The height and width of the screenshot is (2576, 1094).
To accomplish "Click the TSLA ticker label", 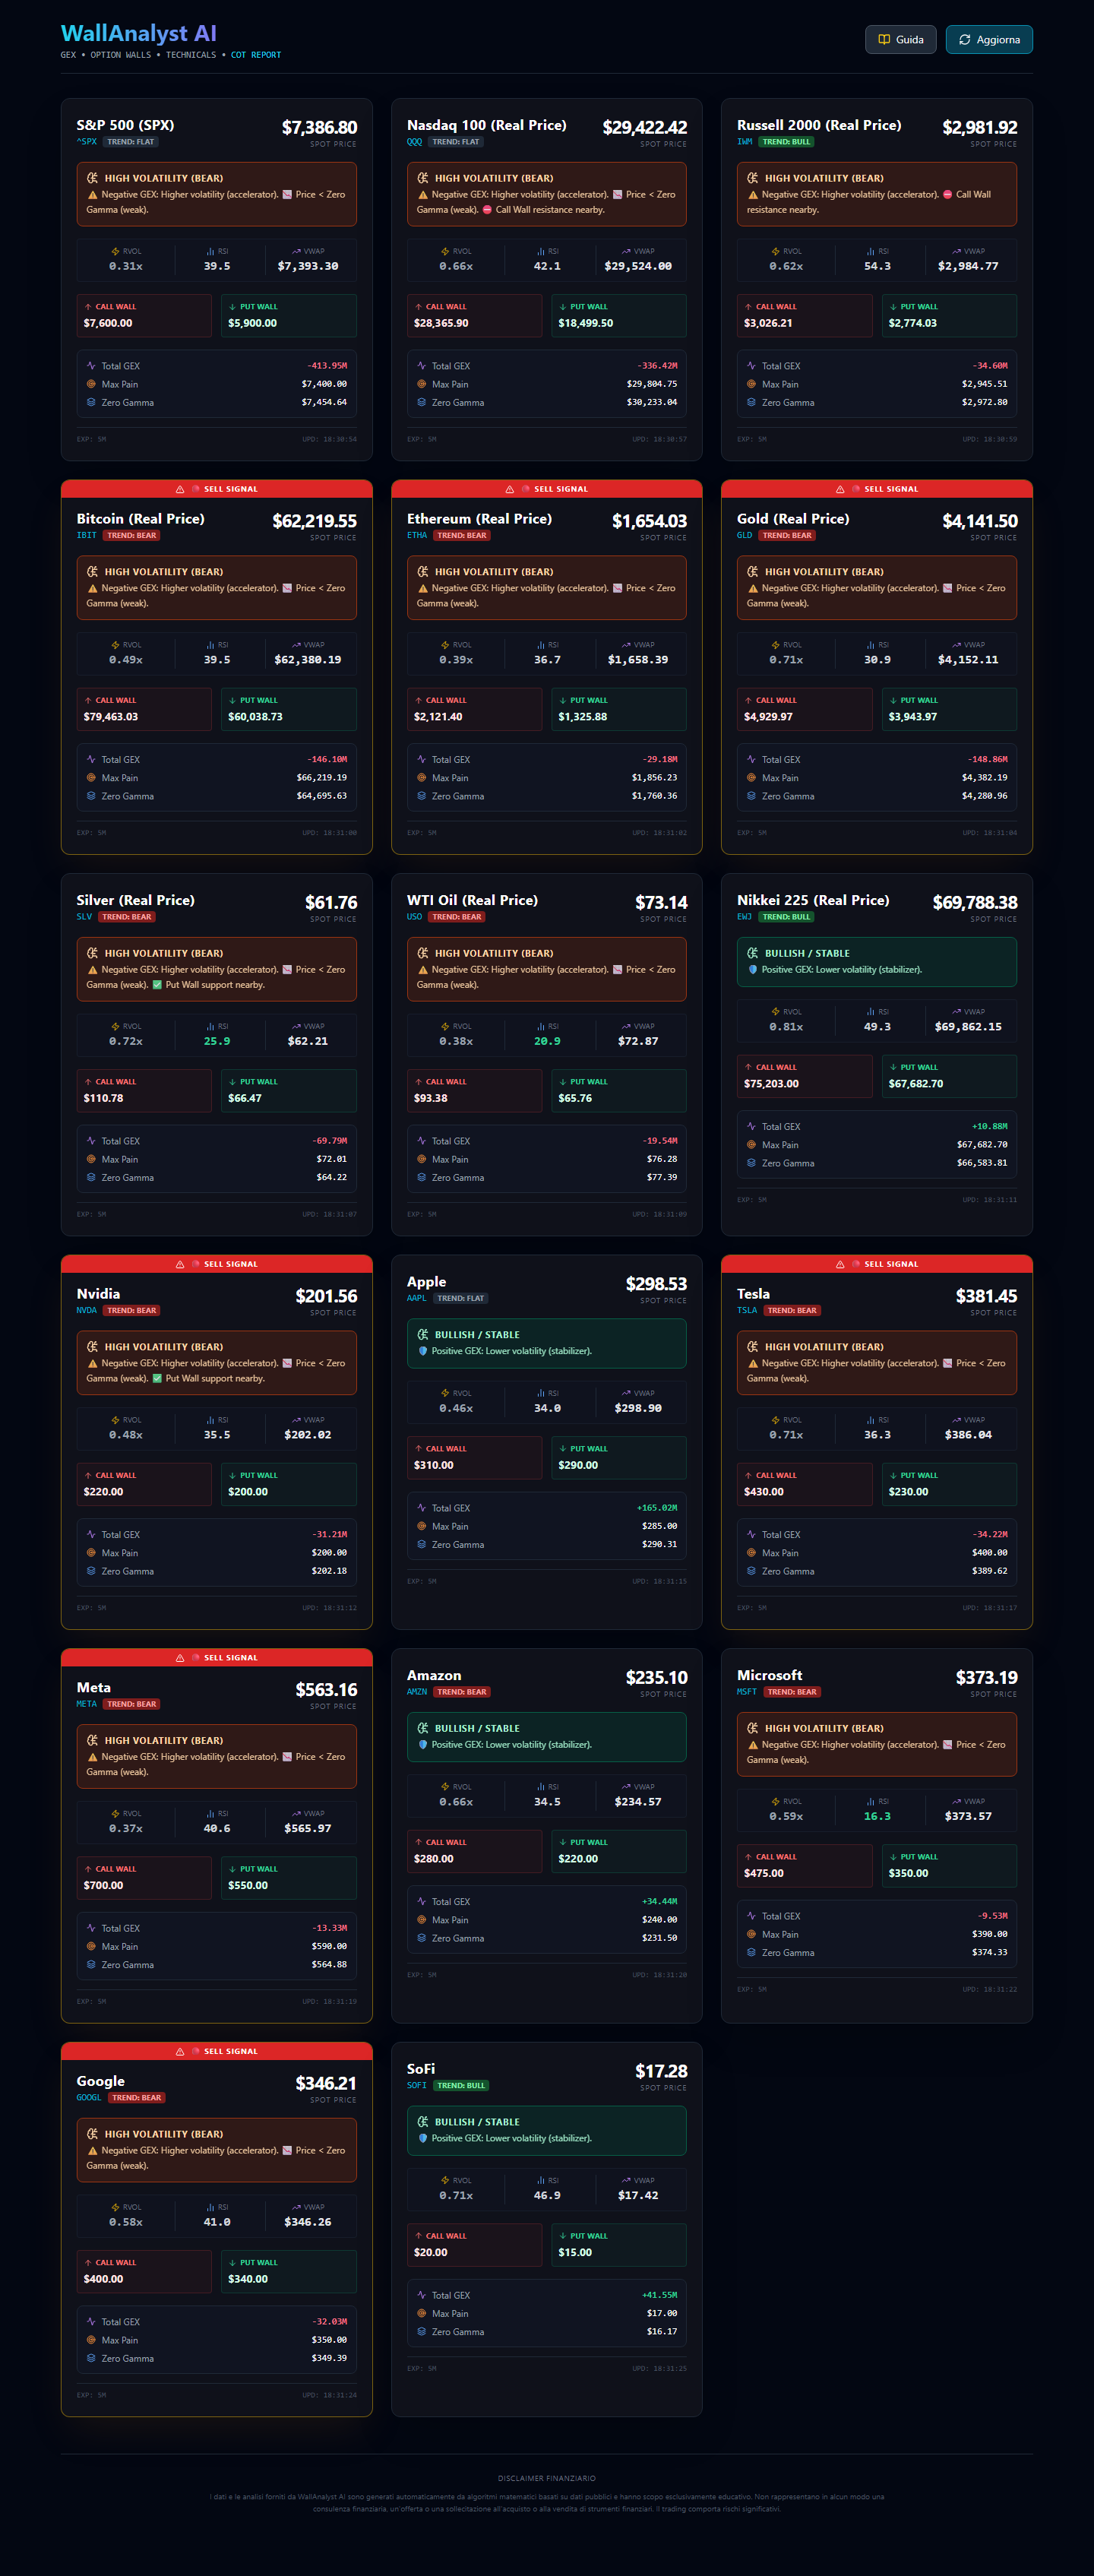I will pos(748,1310).
